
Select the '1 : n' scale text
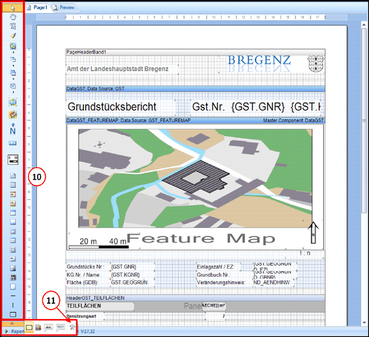305,254
